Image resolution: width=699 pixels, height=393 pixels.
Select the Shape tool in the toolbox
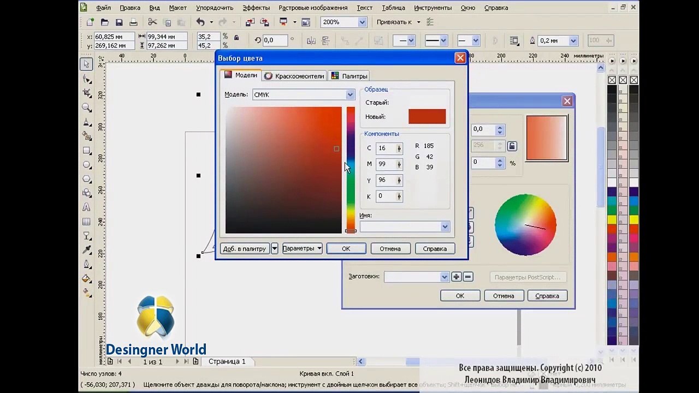86,79
